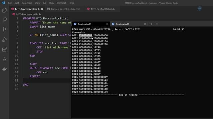This screenshot has width=213, height=119.
Task: Open the Help menu
Action: (x=71, y=3)
